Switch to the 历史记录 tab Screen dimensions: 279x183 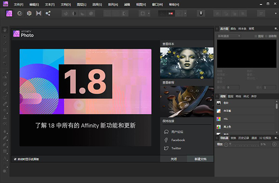click(244, 138)
